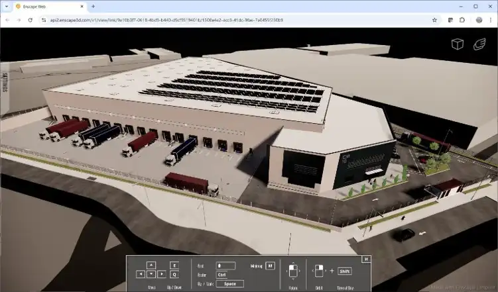Image resolution: width=498 pixels, height=292 pixels.
Task: Click the down arrow movement key
Action: coord(151,274)
